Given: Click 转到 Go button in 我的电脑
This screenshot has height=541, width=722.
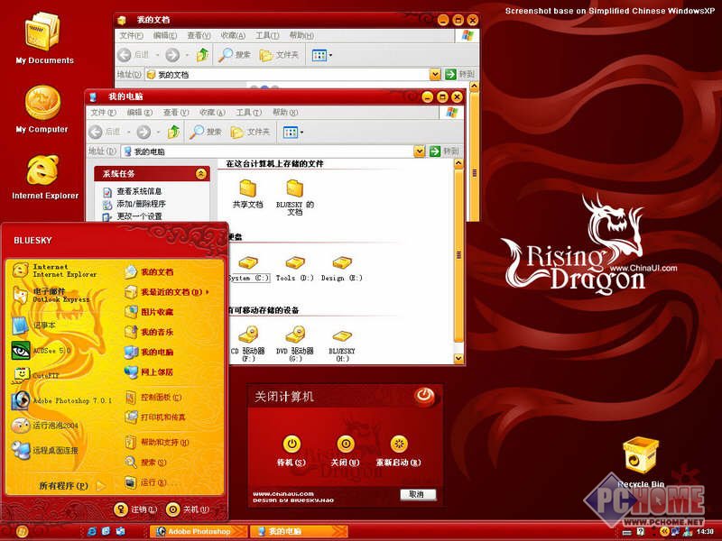Looking at the screenshot, I should pyautogui.click(x=444, y=151).
